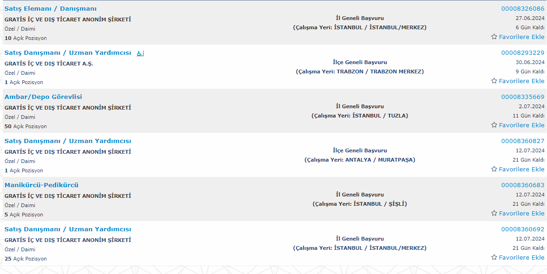Open the 25-position Satış Danışmanı listing
The image size is (547, 274).
point(68,229)
